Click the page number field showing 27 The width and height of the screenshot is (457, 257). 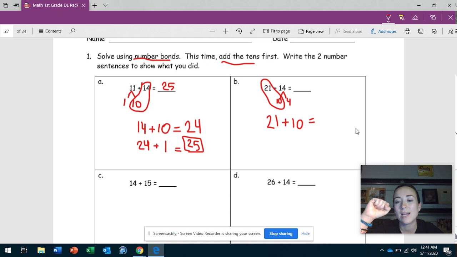pos(7,31)
